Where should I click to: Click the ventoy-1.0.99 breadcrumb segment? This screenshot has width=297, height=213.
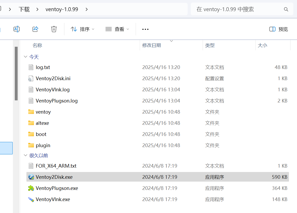click(x=62, y=9)
